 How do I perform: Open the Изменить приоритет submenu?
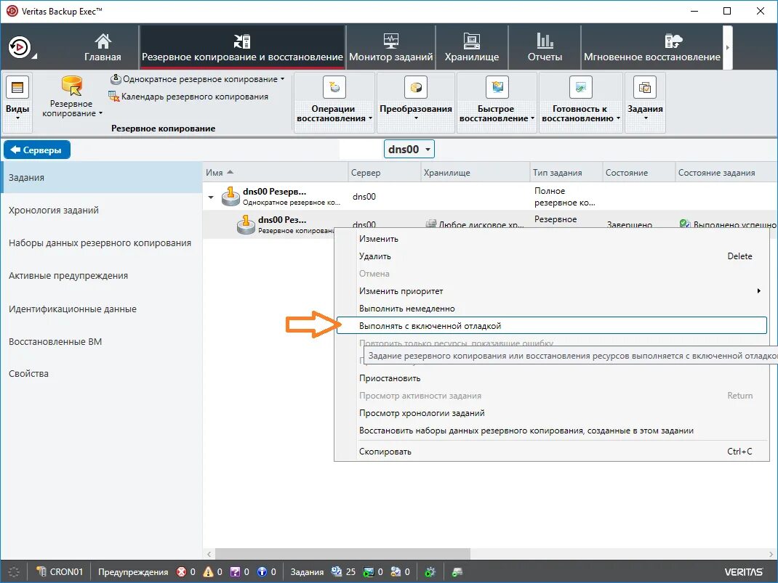pyautogui.click(x=552, y=290)
